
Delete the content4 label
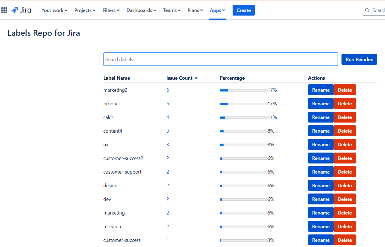345,131
